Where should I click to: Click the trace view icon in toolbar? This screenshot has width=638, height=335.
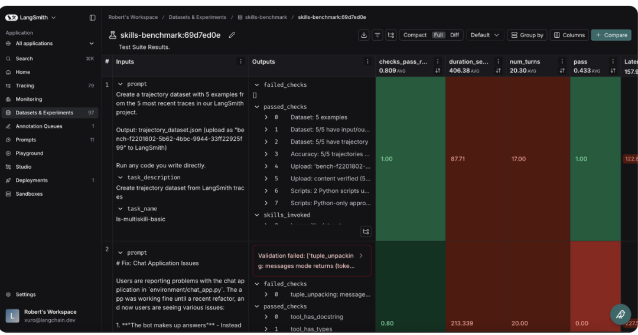[x=390, y=35]
